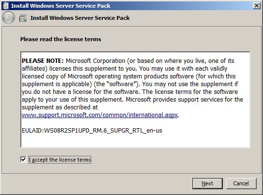Click the title bar caption text
The width and height of the screenshot is (263, 195).
coord(60,6)
